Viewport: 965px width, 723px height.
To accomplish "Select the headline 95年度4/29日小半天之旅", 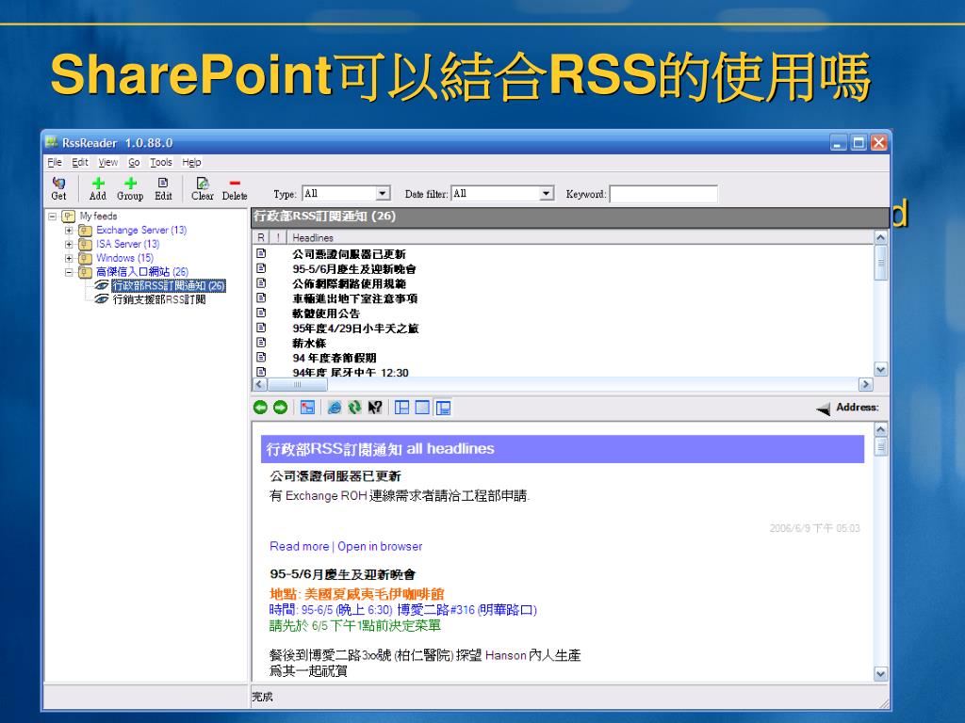I will click(355, 328).
